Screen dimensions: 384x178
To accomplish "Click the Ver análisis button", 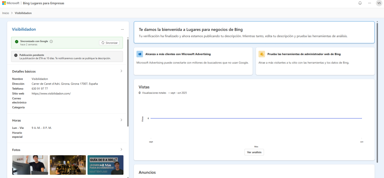I will click(x=254, y=152).
